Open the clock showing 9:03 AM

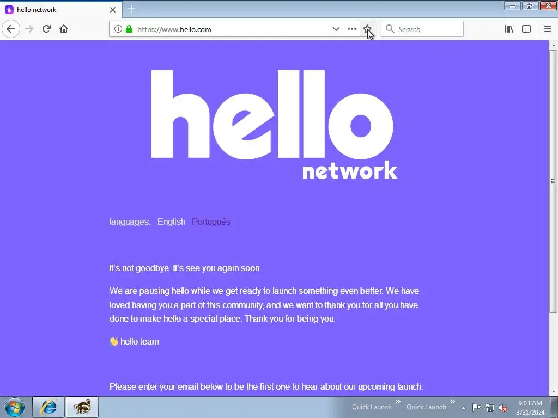pos(530,408)
